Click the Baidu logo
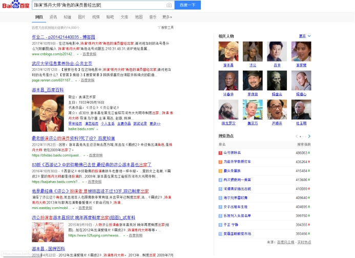 [15, 5]
